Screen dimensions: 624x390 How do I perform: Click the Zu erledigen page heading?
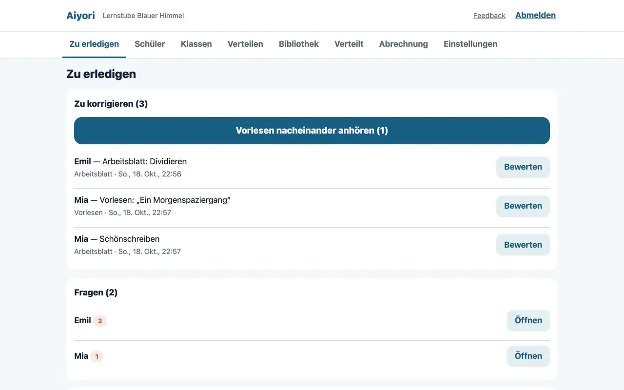coord(101,74)
